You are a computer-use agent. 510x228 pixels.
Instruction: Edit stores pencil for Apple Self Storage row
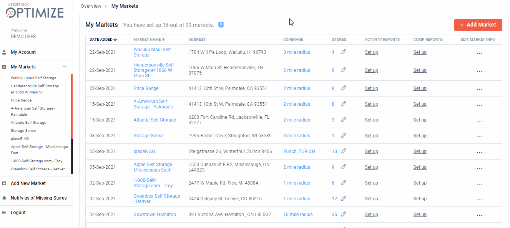click(x=344, y=167)
